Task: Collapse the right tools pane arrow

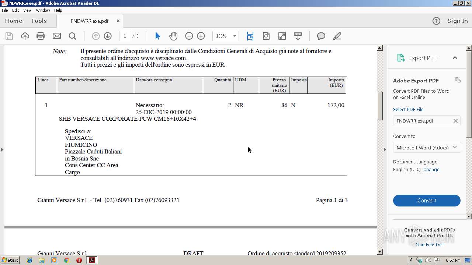Action: pos(385,149)
